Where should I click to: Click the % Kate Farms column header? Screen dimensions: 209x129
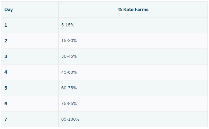(x=133, y=10)
